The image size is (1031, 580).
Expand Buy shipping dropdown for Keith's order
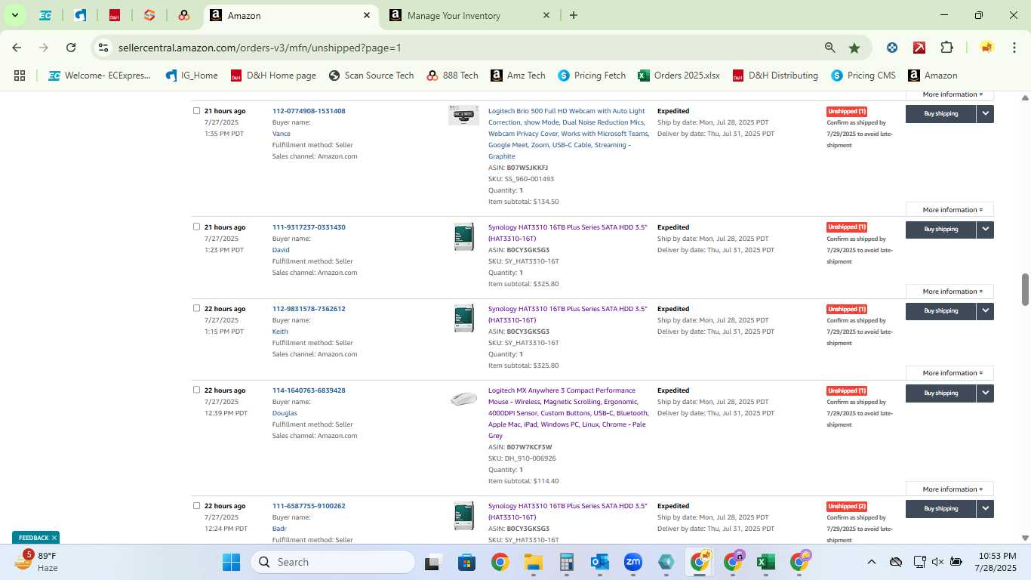click(985, 310)
